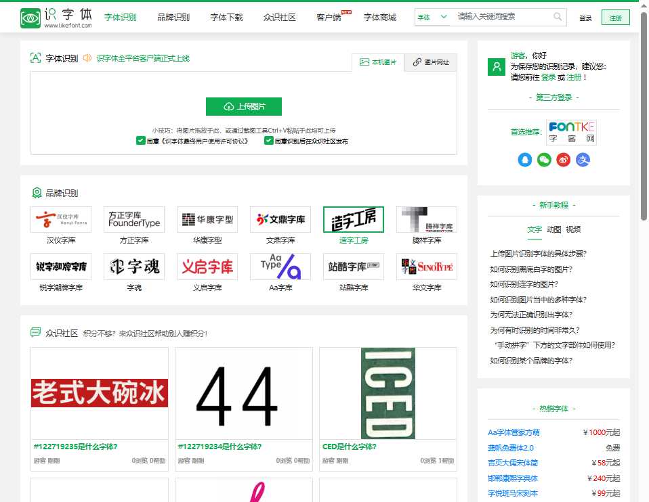The width and height of the screenshot is (649, 502).
Task: Select the 造字工房 brand logo
Action: (x=354, y=218)
